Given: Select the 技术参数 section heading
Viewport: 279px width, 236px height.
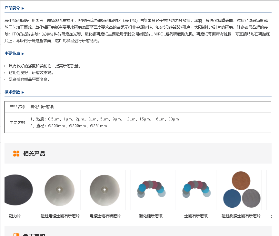Looking at the screenshot, I should [x=12, y=92].
